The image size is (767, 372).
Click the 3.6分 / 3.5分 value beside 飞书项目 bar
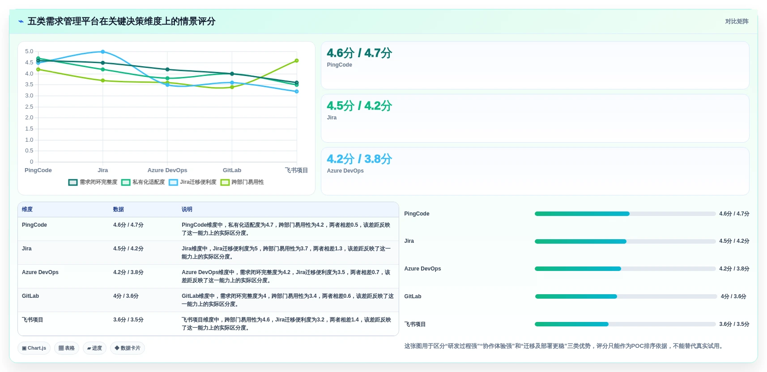pyautogui.click(x=734, y=324)
